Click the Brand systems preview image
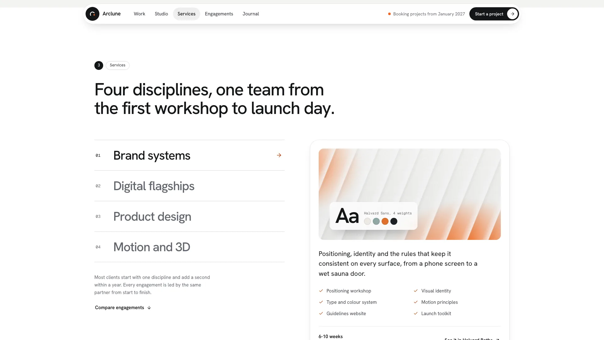The width and height of the screenshot is (604, 340). (x=410, y=194)
